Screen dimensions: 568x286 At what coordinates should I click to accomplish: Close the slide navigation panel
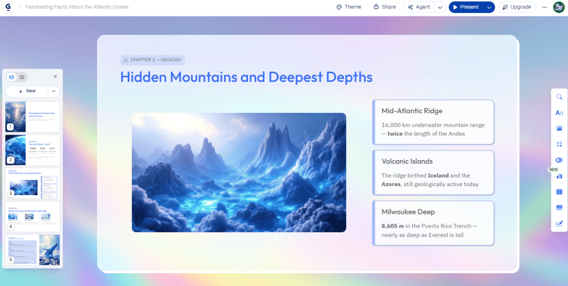[x=55, y=77]
